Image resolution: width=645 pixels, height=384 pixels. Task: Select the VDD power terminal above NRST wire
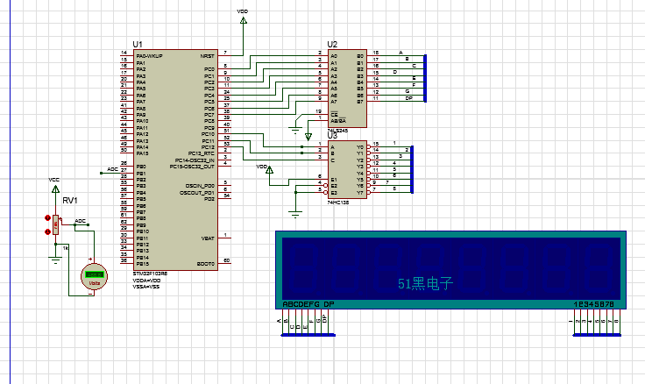[x=243, y=20]
